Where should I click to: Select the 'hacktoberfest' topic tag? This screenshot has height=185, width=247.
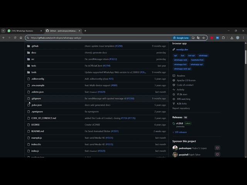click(197, 60)
